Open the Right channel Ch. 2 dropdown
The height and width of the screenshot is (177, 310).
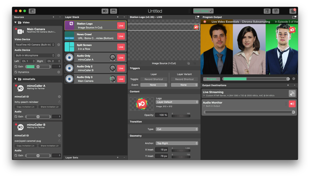click(x=53, y=61)
